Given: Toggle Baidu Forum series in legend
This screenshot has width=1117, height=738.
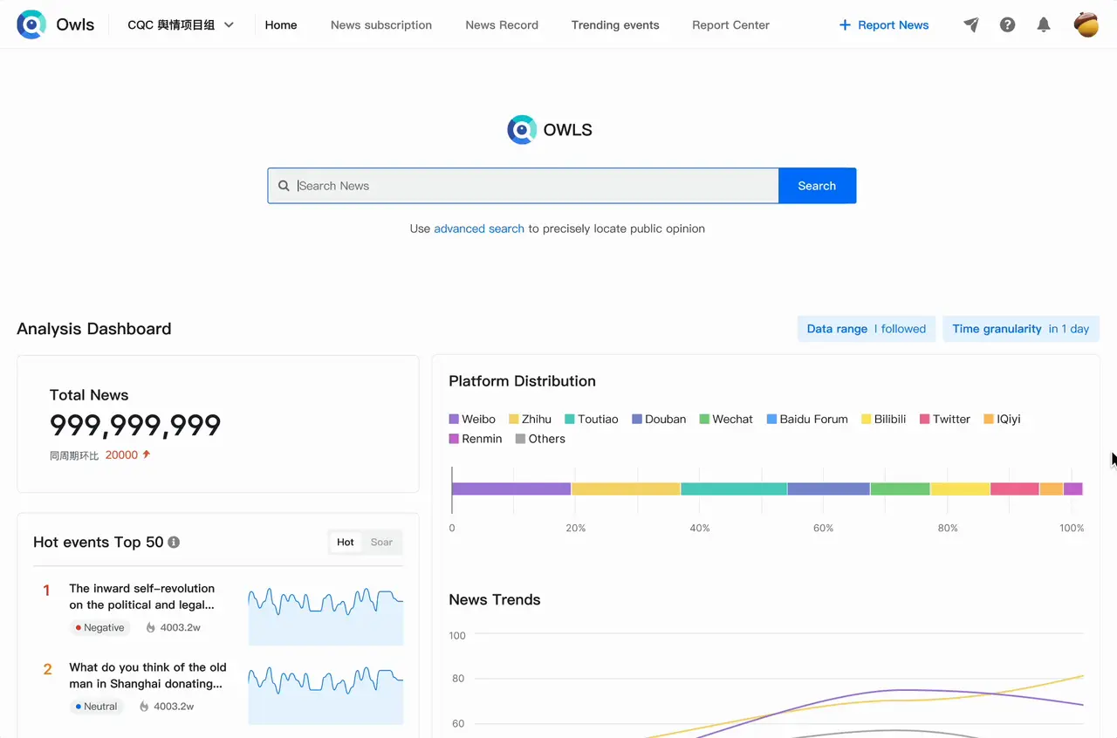Looking at the screenshot, I should (x=807, y=419).
